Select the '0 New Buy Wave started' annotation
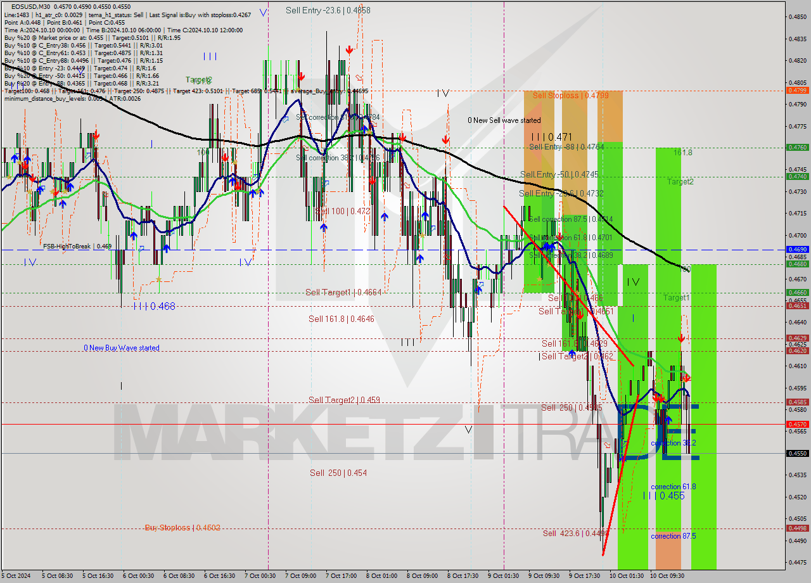Viewport: 811px width, 583px height. (x=122, y=348)
